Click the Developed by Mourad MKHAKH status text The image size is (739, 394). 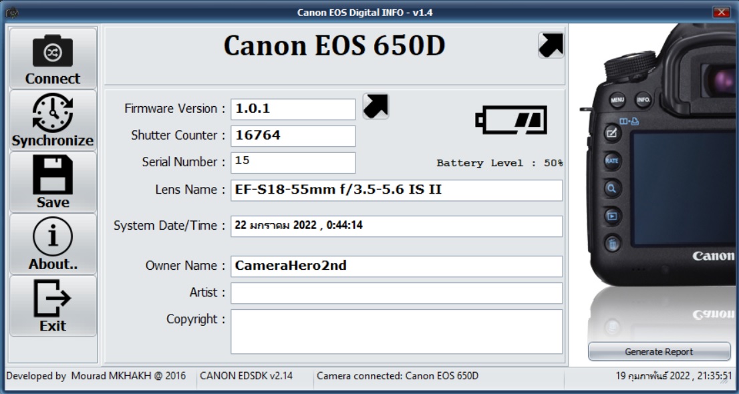96,375
